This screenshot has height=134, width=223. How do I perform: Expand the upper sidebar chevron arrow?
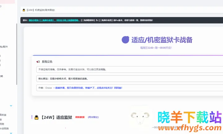coord(11,106)
